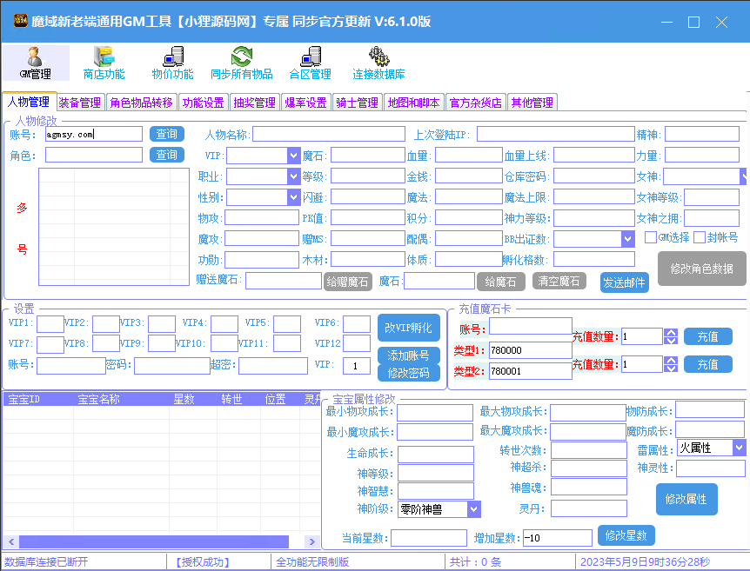Open the 雷属性 火属性 dropdown
The height and width of the screenshot is (571, 750).
739,448
